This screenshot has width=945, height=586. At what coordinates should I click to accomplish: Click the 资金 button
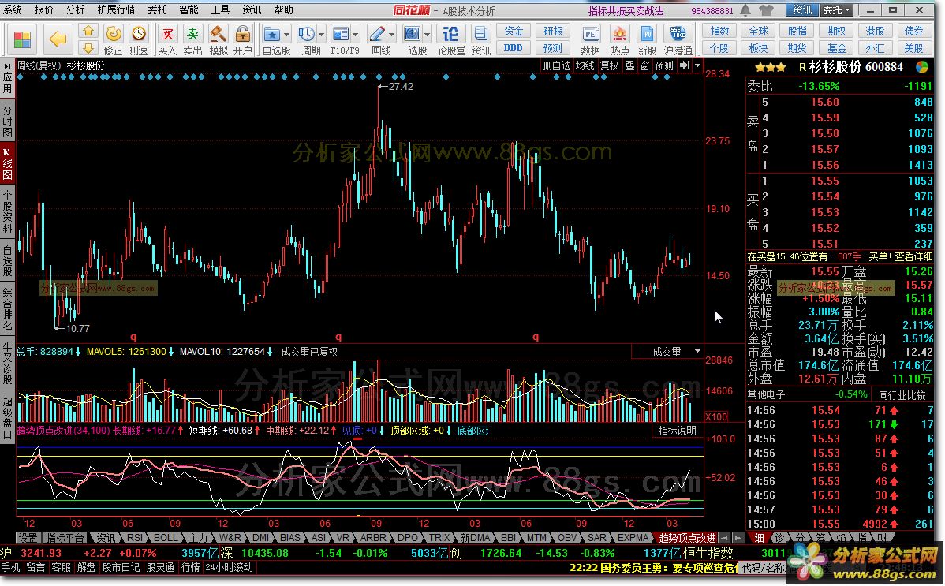pos(514,31)
